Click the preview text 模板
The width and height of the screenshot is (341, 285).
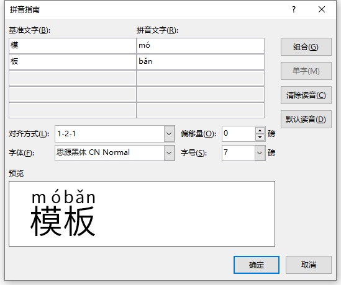[x=63, y=221]
